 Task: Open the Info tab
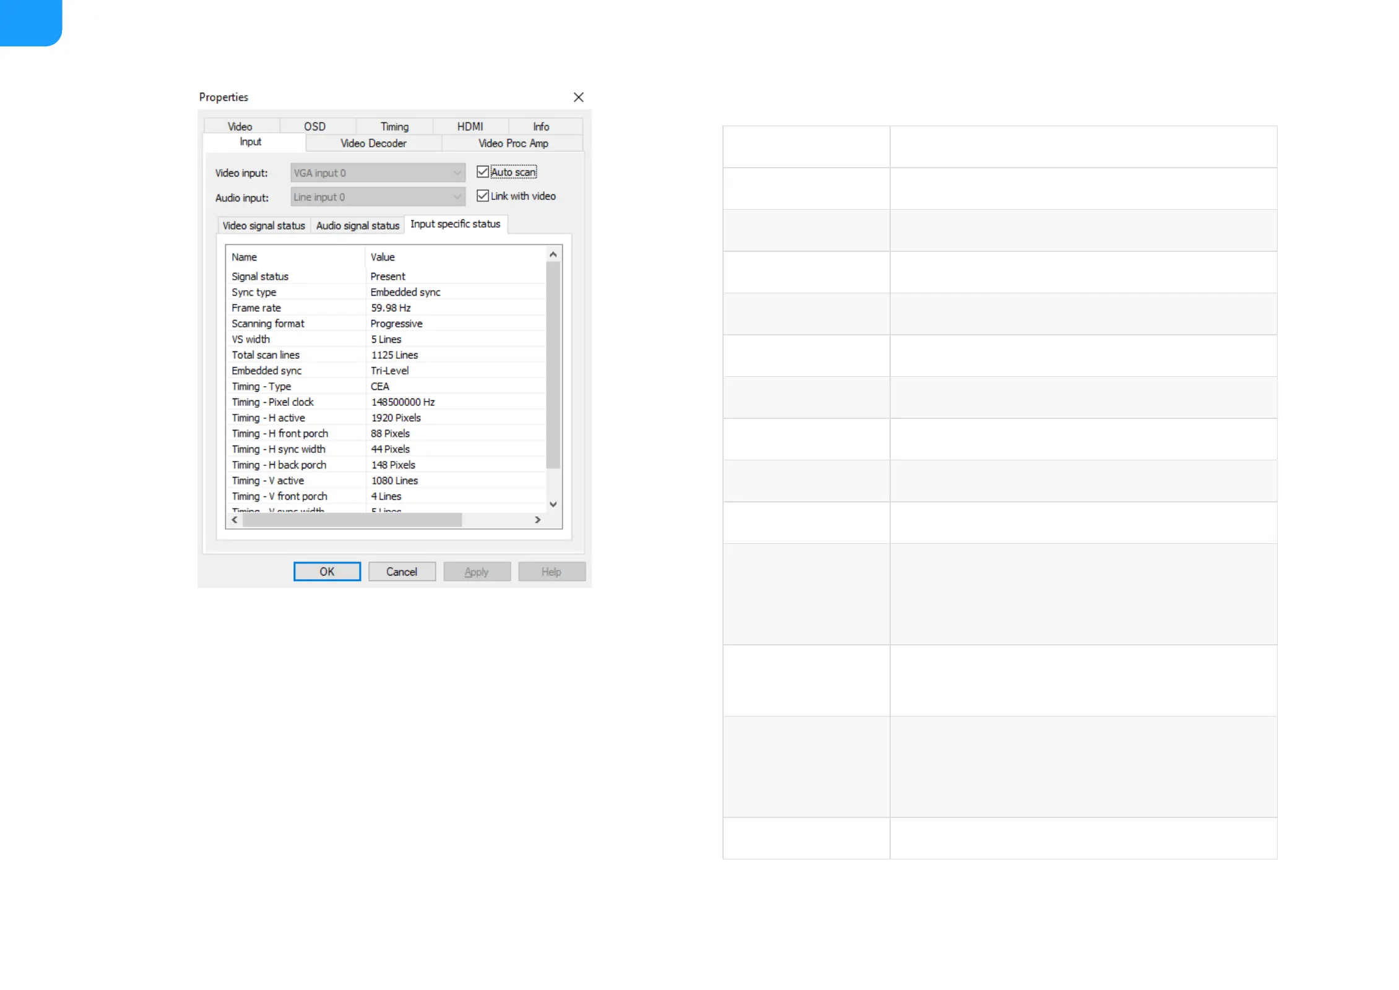point(541,126)
